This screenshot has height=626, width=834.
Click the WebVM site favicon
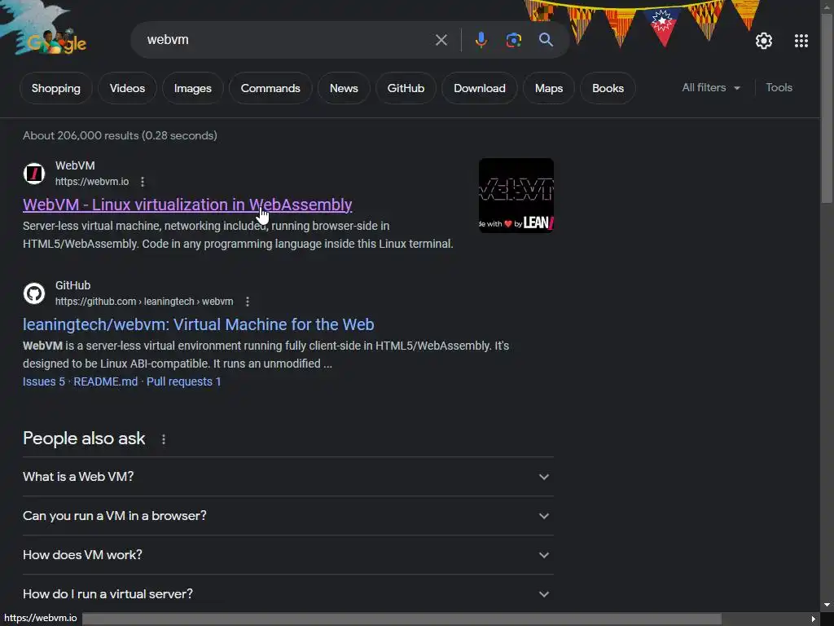tap(34, 174)
